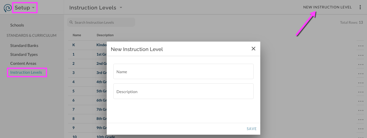Viewport: 367px width, 138px height.
Task: Click the Standards & Curriculum section heading
Action: 31,35
